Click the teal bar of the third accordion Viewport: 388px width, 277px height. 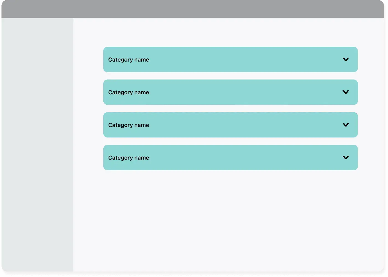[x=230, y=125]
